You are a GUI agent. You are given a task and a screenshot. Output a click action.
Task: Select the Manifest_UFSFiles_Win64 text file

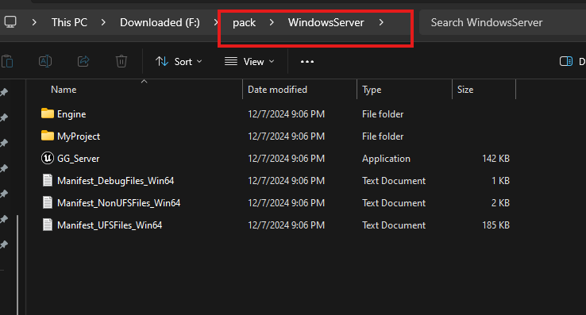[110, 225]
